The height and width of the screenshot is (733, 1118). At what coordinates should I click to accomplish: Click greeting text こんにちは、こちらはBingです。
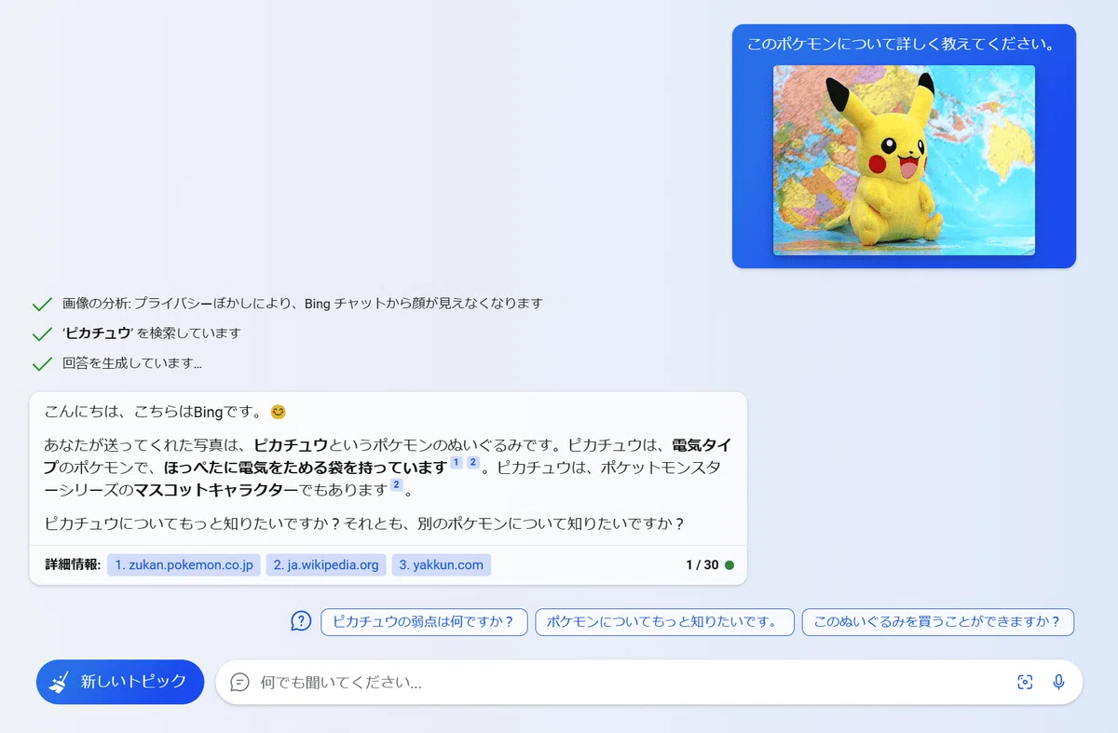point(154,412)
